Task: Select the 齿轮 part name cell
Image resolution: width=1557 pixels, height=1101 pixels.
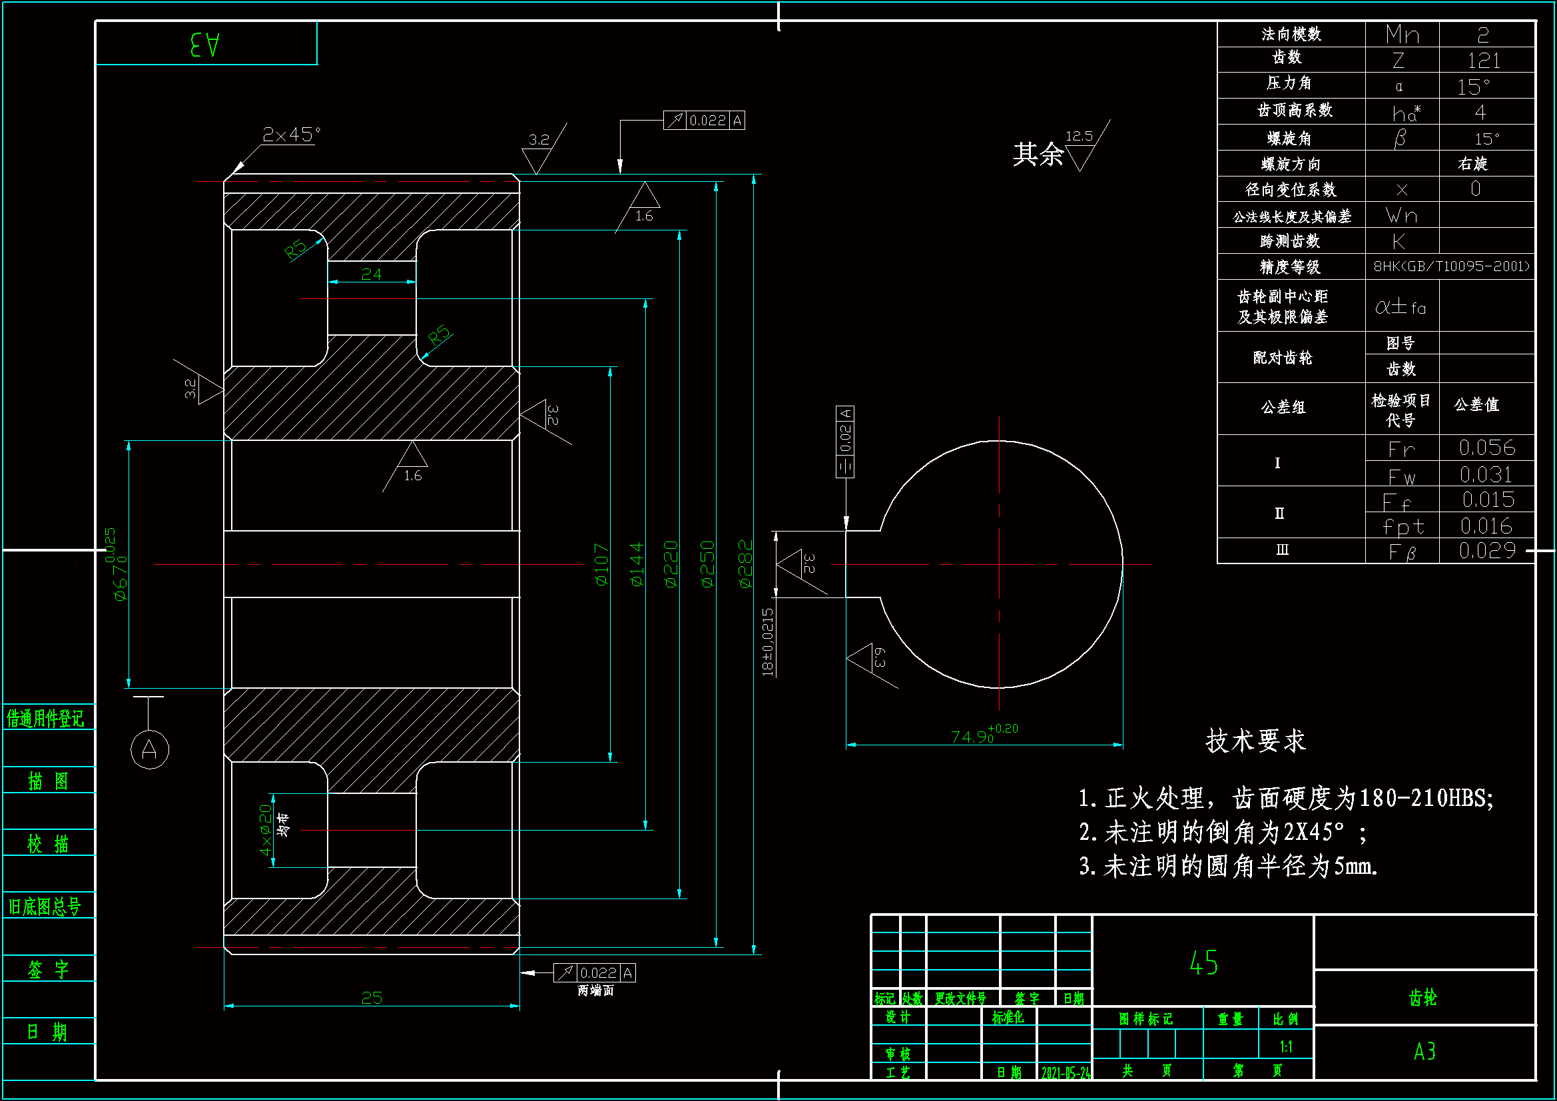Action: (x=1422, y=997)
